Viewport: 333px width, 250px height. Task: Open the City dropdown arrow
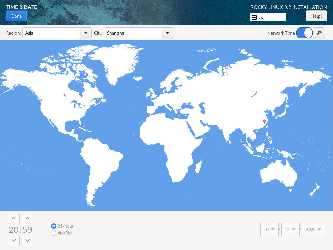click(167, 33)
